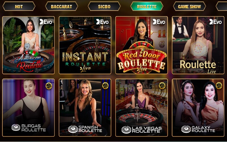Click the Evo logo on Roulette Live

[215, 22]
